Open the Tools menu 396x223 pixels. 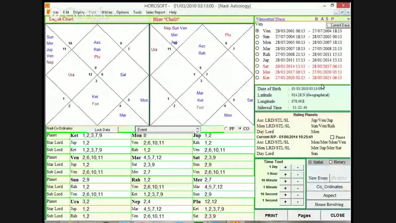(137, 12)
